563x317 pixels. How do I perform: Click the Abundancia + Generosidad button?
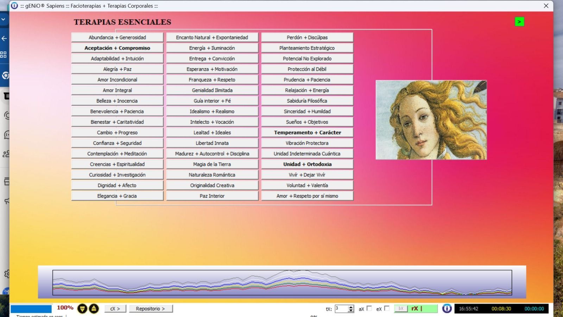tap(117, 37)
